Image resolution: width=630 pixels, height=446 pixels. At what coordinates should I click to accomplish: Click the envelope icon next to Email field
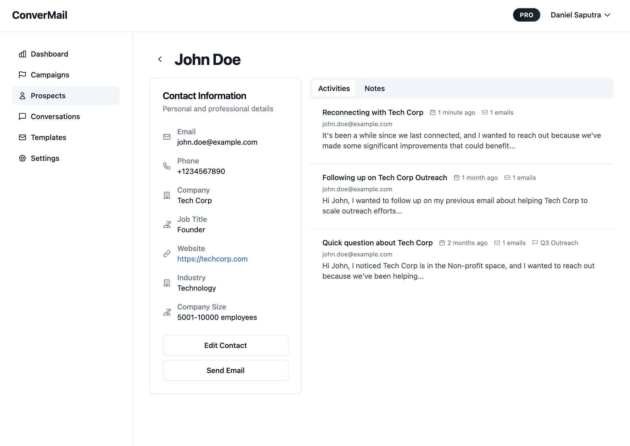(167, 137)
